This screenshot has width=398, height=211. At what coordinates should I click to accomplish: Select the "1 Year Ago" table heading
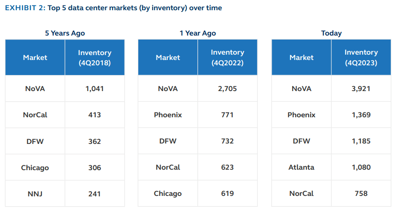pyautogui.click(x=197, y=33)
